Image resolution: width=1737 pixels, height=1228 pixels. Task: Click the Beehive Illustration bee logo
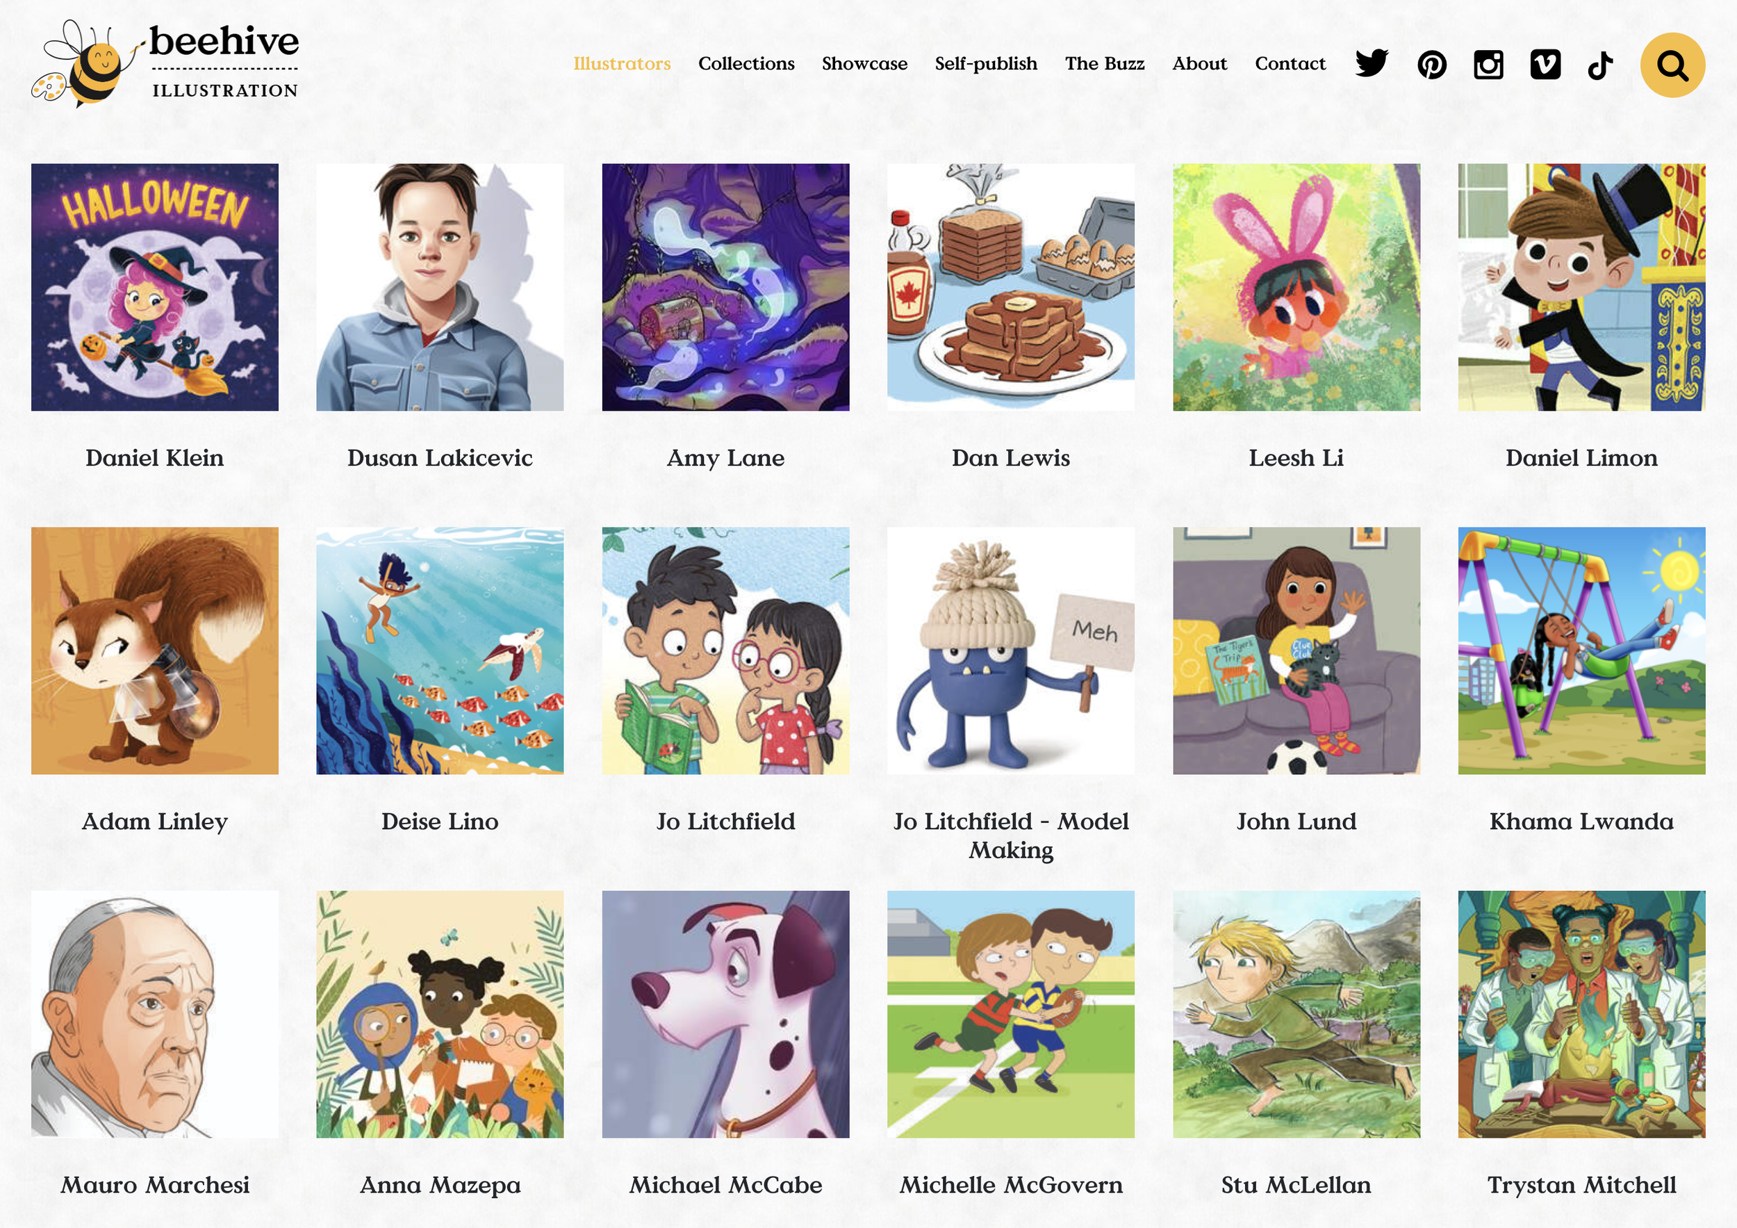[x=165, y=63]
